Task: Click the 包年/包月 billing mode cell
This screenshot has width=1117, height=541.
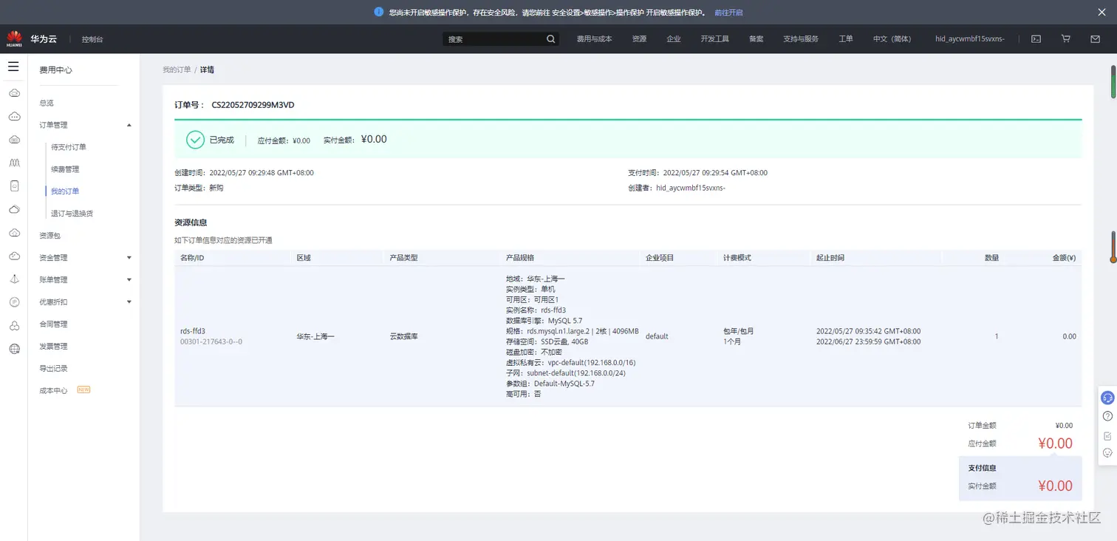Action: (739, 331)
